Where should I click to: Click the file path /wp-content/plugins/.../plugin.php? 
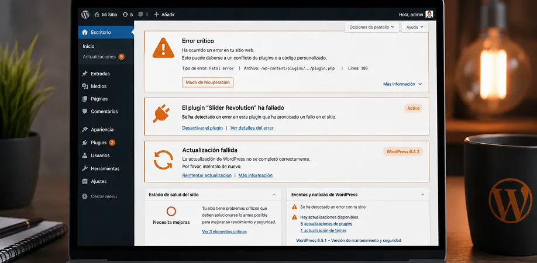[298, 68]
